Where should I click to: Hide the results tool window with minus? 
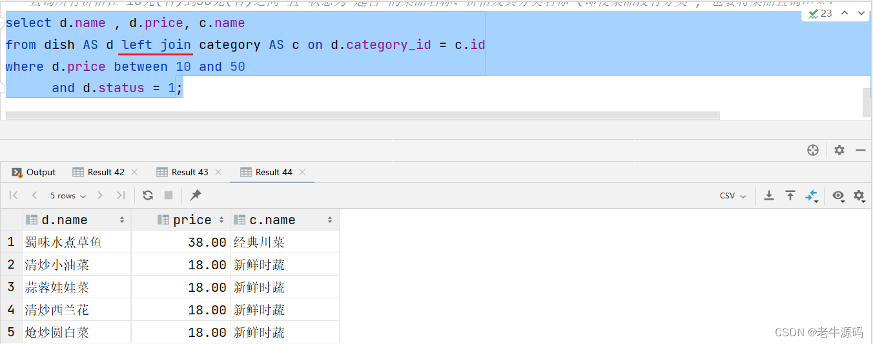point(860,150)
